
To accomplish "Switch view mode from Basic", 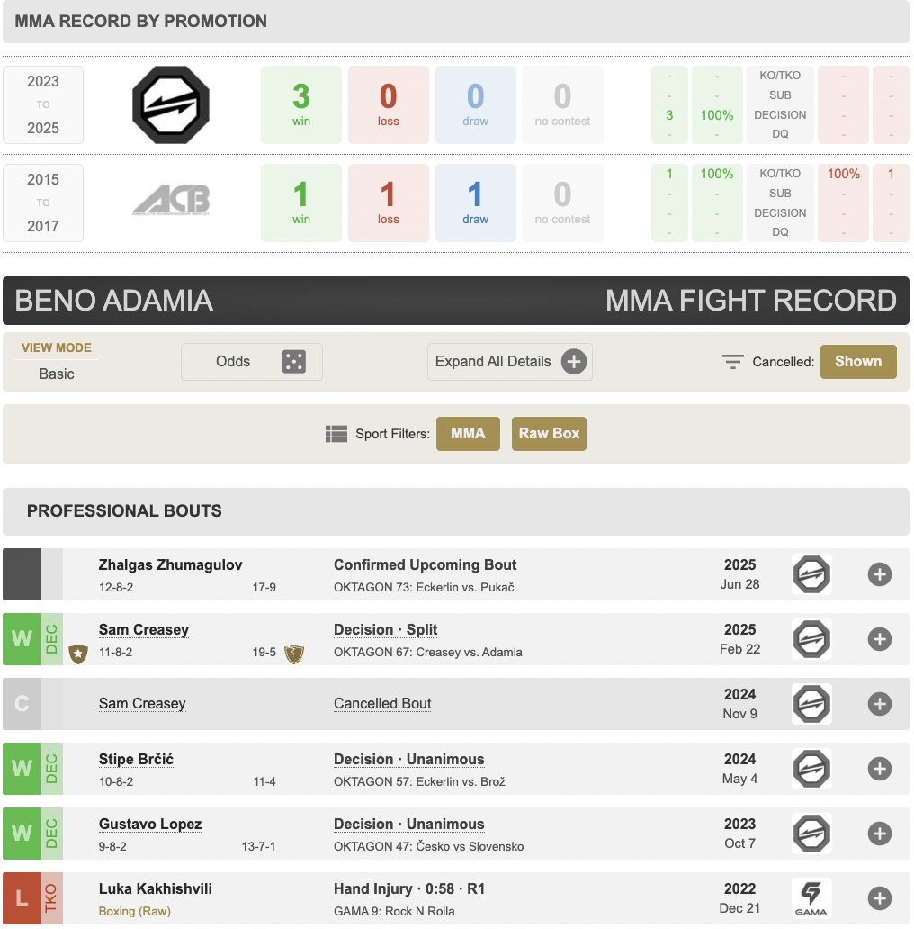I will click(56, 374).
